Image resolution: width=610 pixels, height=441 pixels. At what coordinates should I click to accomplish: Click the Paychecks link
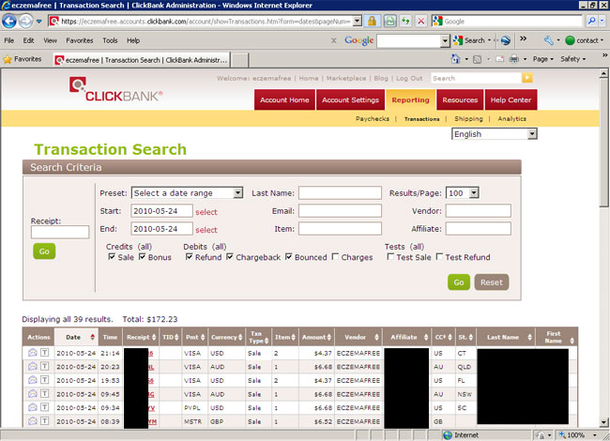coord(373,119)
